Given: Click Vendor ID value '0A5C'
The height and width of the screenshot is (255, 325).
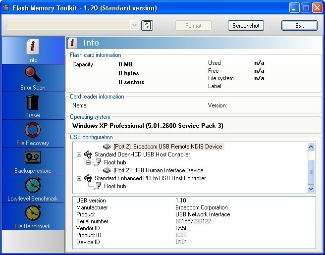Looking at the screenshot, I should tap(182, 228).
